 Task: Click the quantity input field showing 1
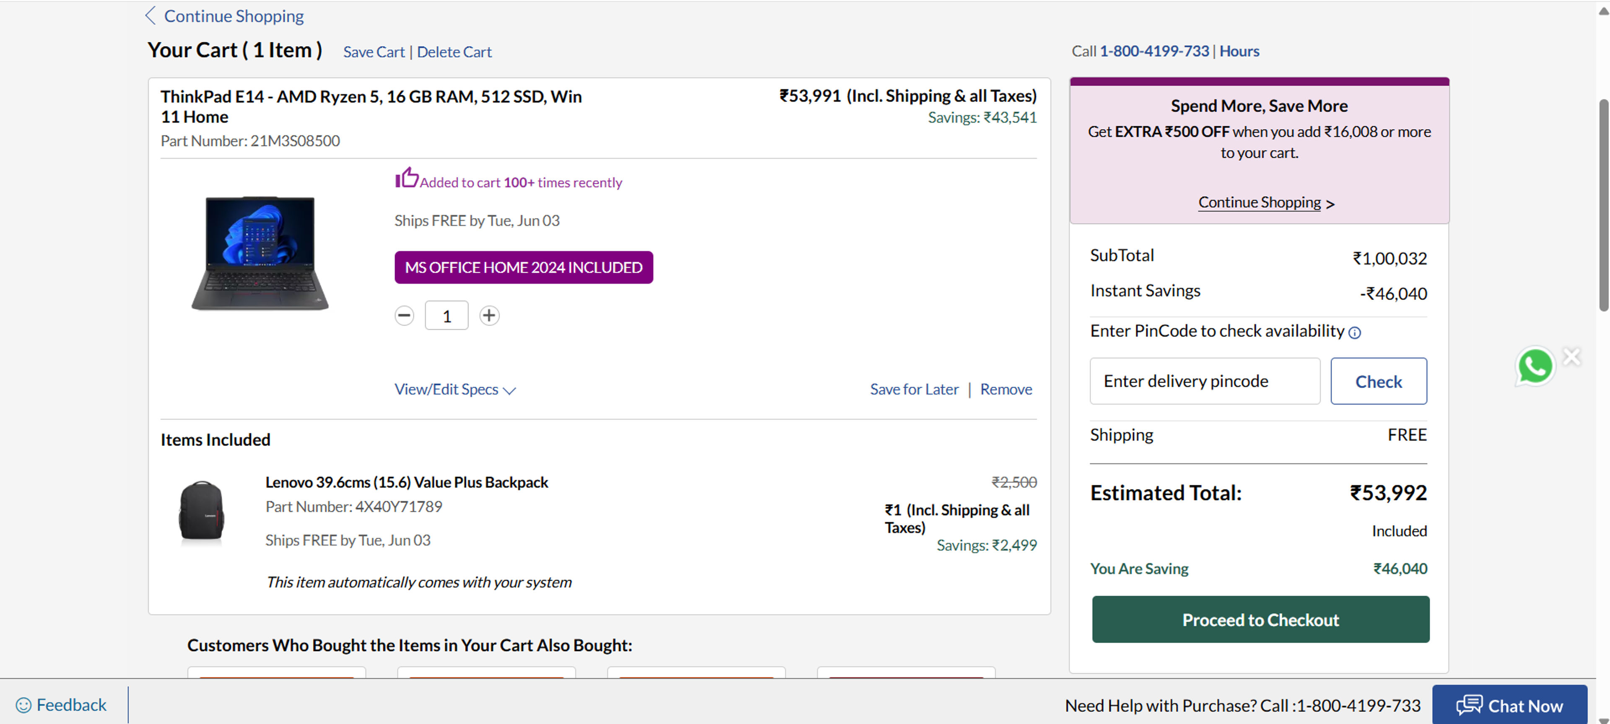click(446, 315)
